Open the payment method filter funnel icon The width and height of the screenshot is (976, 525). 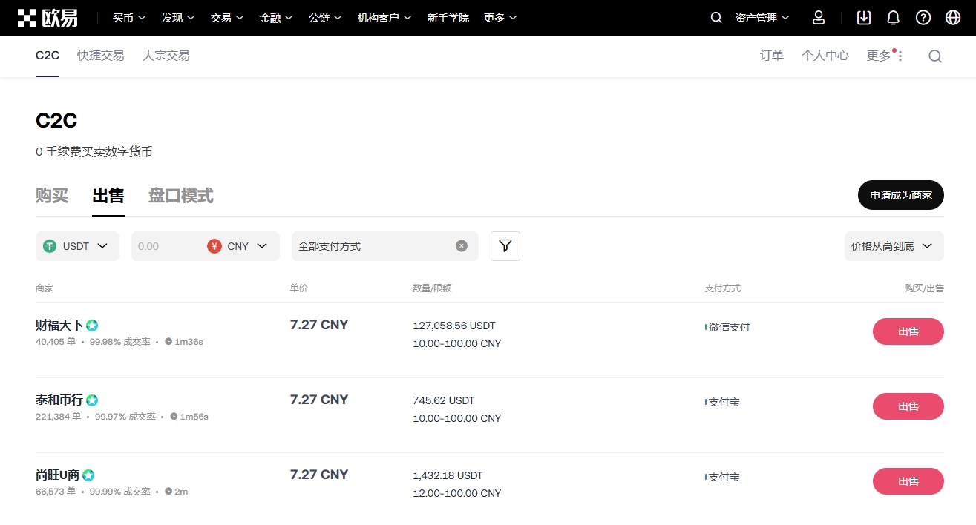coord(505,245)
